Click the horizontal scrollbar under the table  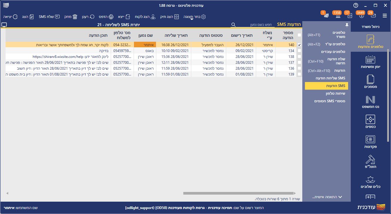click(x=238, y=193)
